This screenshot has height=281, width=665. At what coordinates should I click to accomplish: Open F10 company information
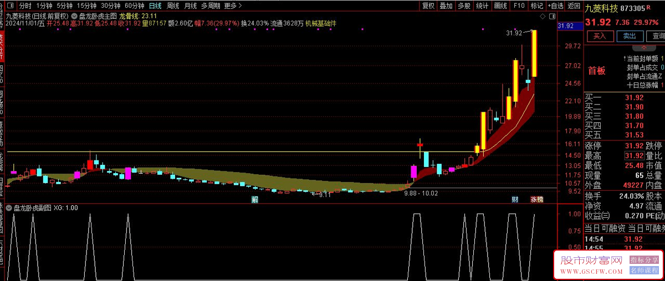coord(519,6)
